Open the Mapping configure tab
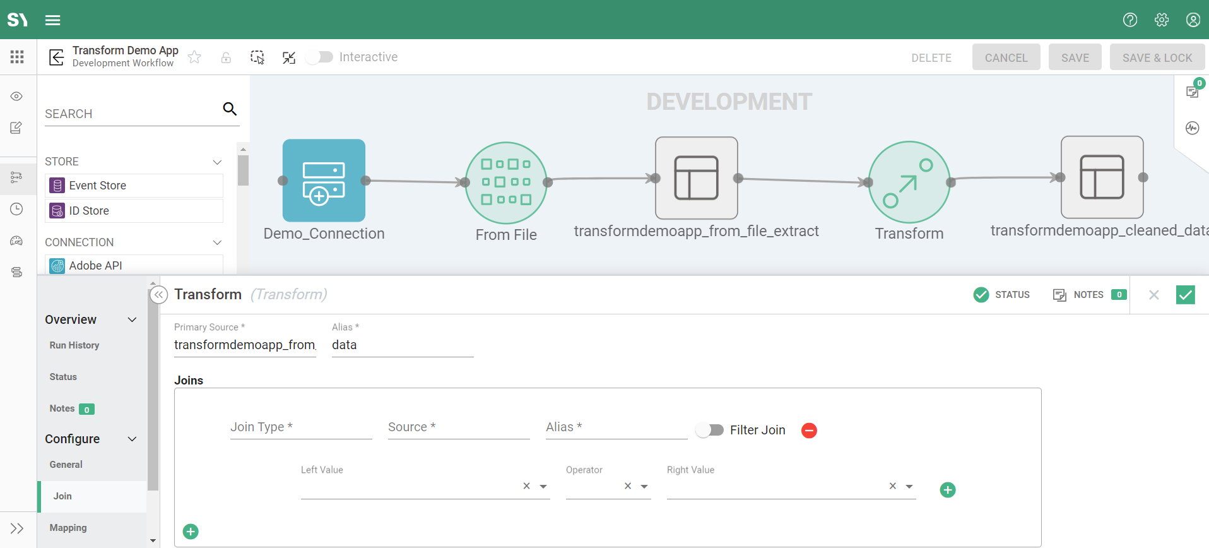This screenshot has height=548, width=1209. point(68,528)
